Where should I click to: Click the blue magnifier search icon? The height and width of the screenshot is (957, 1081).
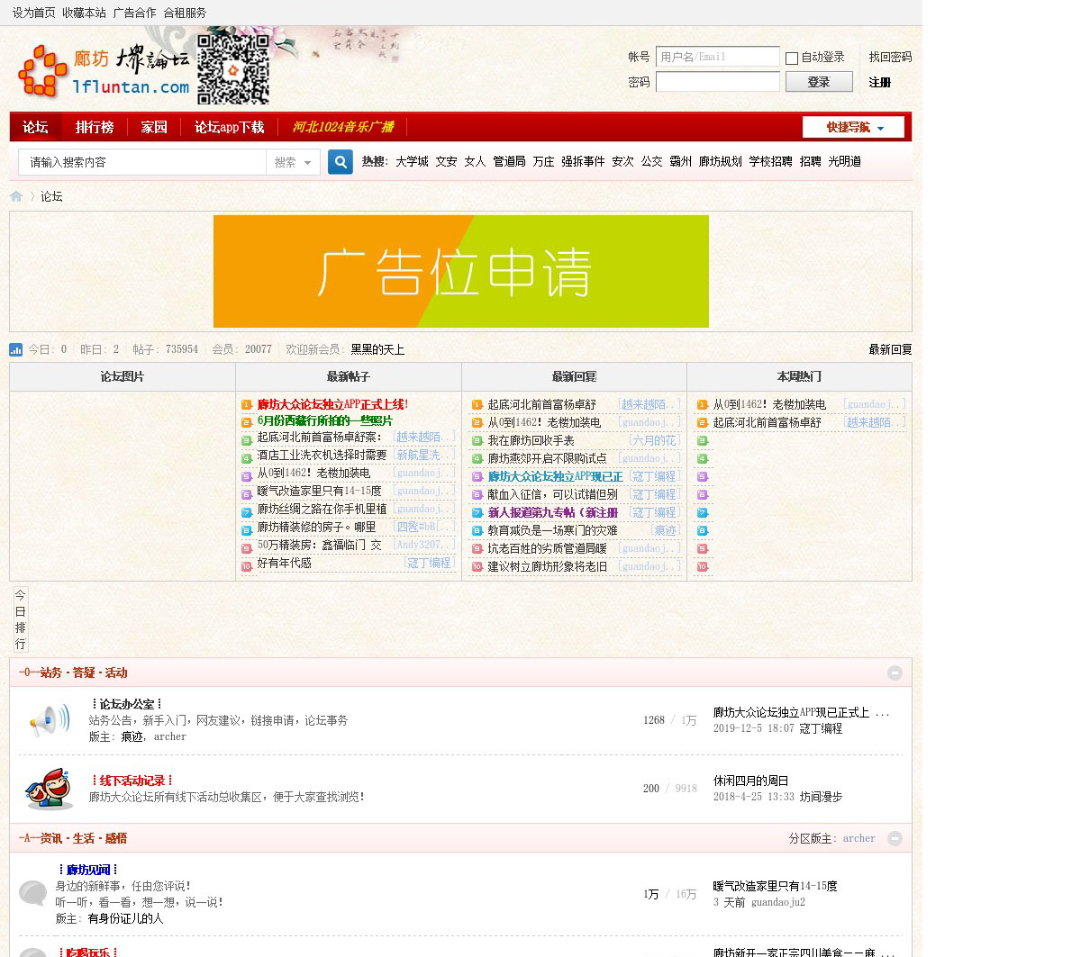tap(340, 162)
